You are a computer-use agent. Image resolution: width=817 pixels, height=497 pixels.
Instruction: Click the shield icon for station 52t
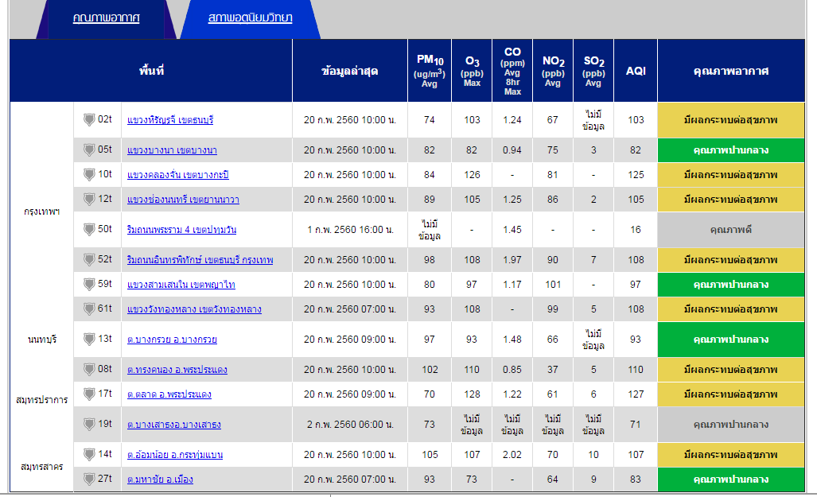point(89,259)
